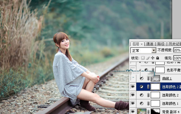181x114 pixels.
Task: Show the 色彩平衡 layer via its visibility box
Action: tap(133, 70)
